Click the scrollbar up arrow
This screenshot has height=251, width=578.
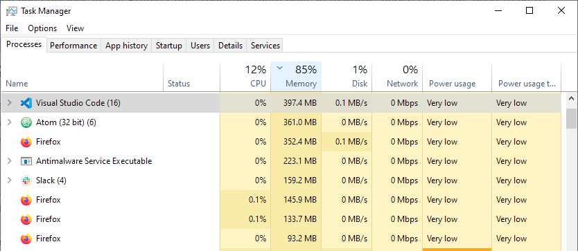click(x=572, y=99)
